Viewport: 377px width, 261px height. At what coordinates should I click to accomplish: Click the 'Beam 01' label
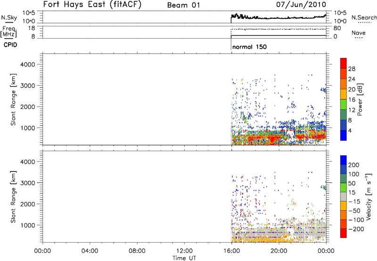coord(184,5)
